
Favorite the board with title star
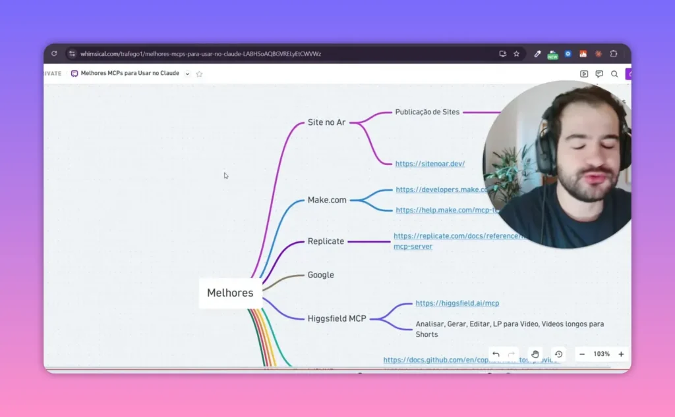pyautogui.click(x=199, y=74)
